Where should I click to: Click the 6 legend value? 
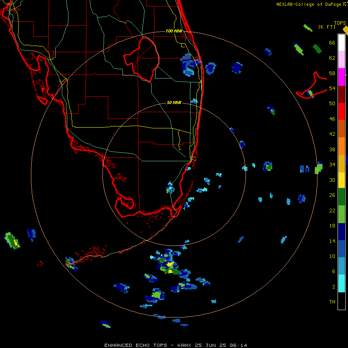point(334,271)
